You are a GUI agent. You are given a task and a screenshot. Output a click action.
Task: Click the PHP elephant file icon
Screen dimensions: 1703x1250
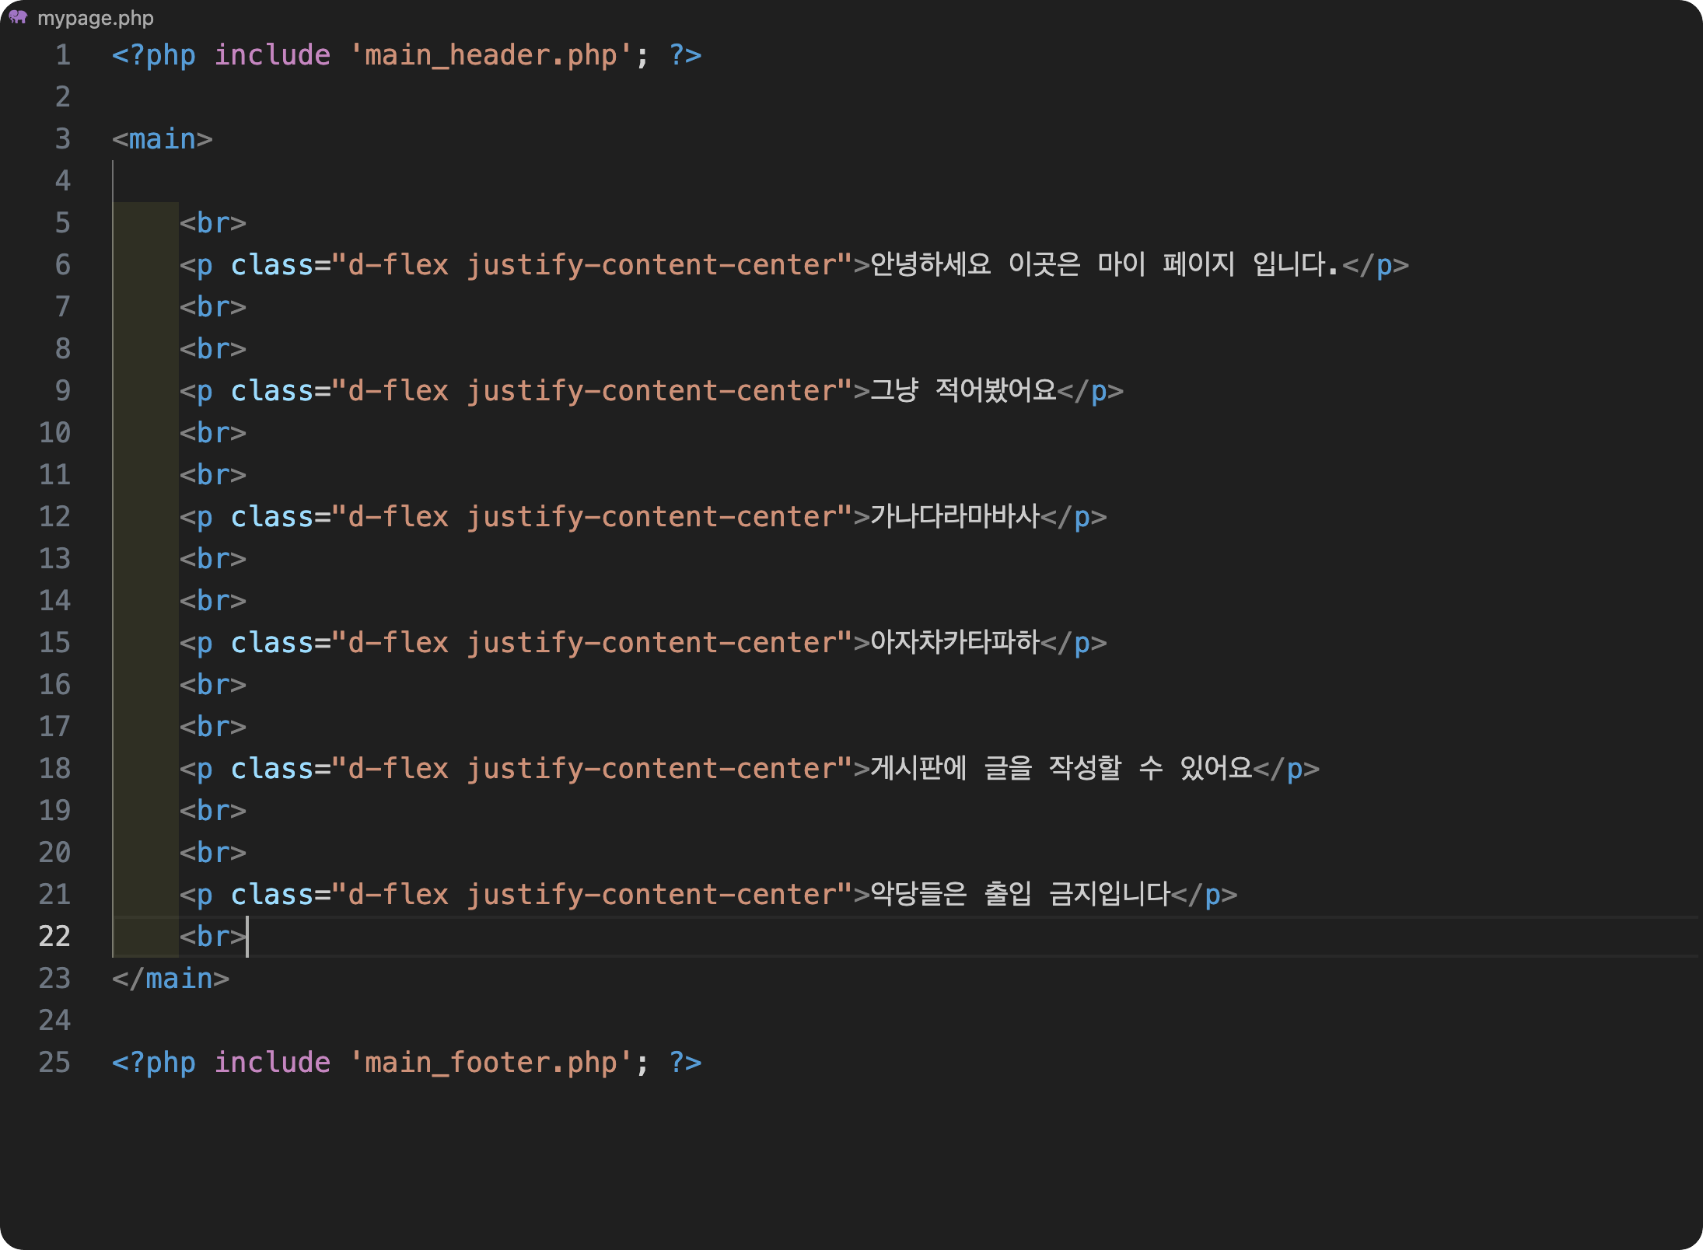pyautogui.click(x=18, y=17)
